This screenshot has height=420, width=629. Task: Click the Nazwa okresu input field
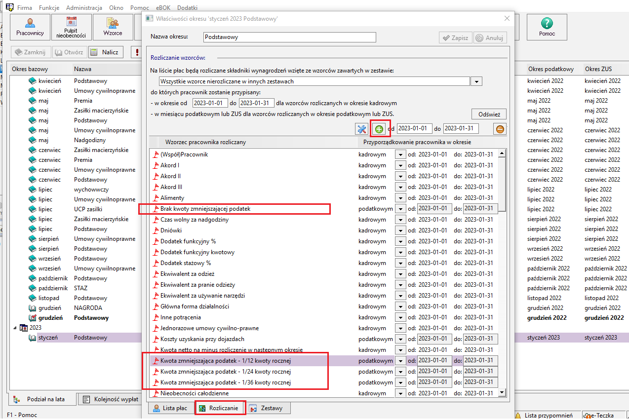coord(289,38)
